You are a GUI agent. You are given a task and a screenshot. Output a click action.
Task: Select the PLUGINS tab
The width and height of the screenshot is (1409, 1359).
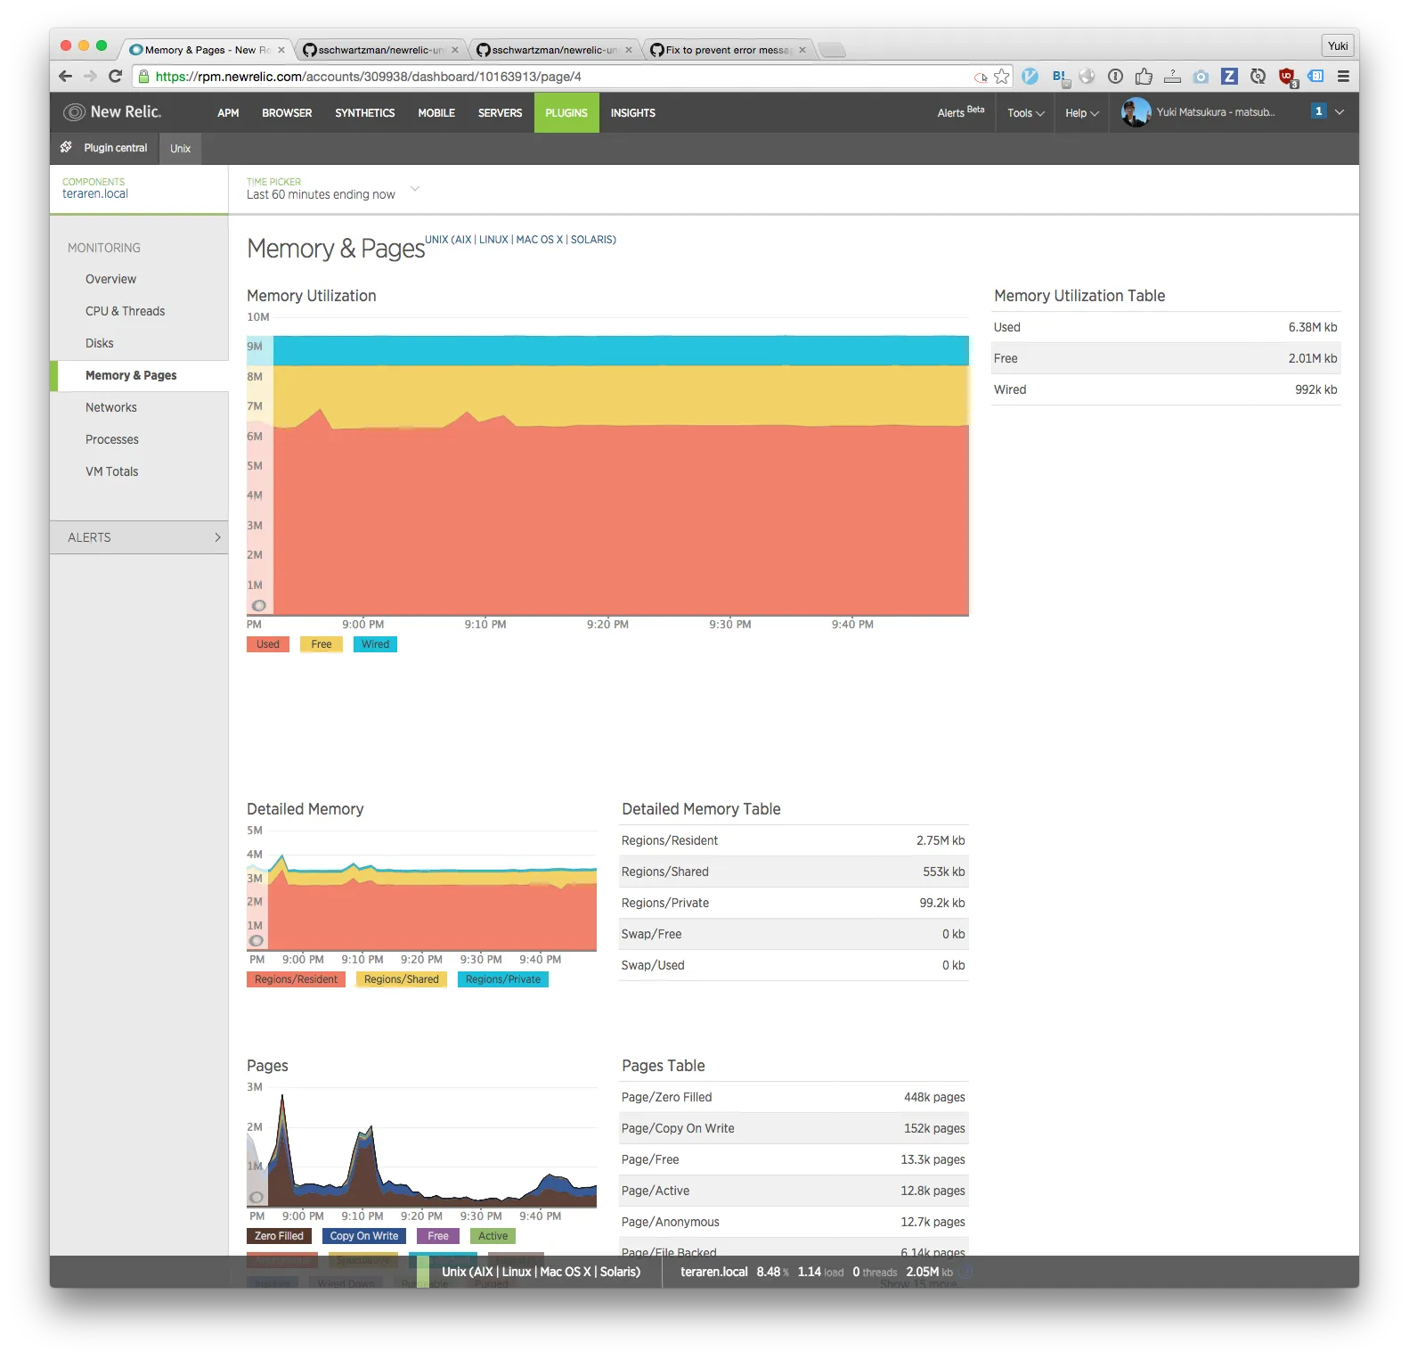click(566, 113)
